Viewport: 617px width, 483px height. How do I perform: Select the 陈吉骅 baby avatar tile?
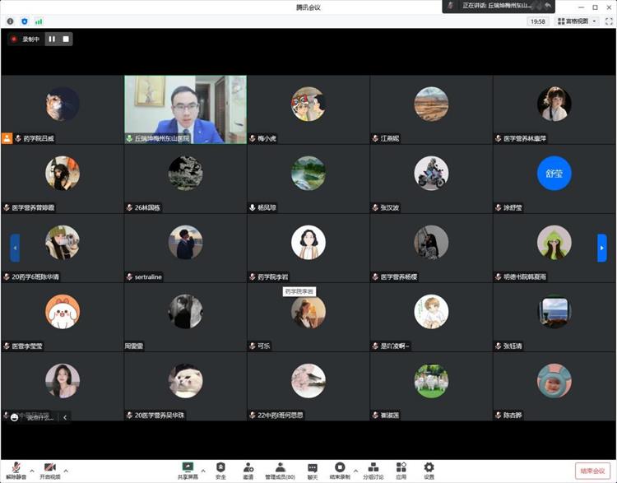554,387
